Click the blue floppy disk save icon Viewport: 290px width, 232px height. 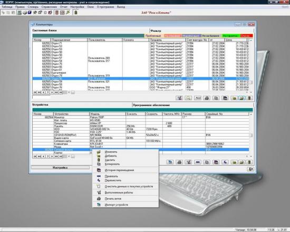(30, 13)
